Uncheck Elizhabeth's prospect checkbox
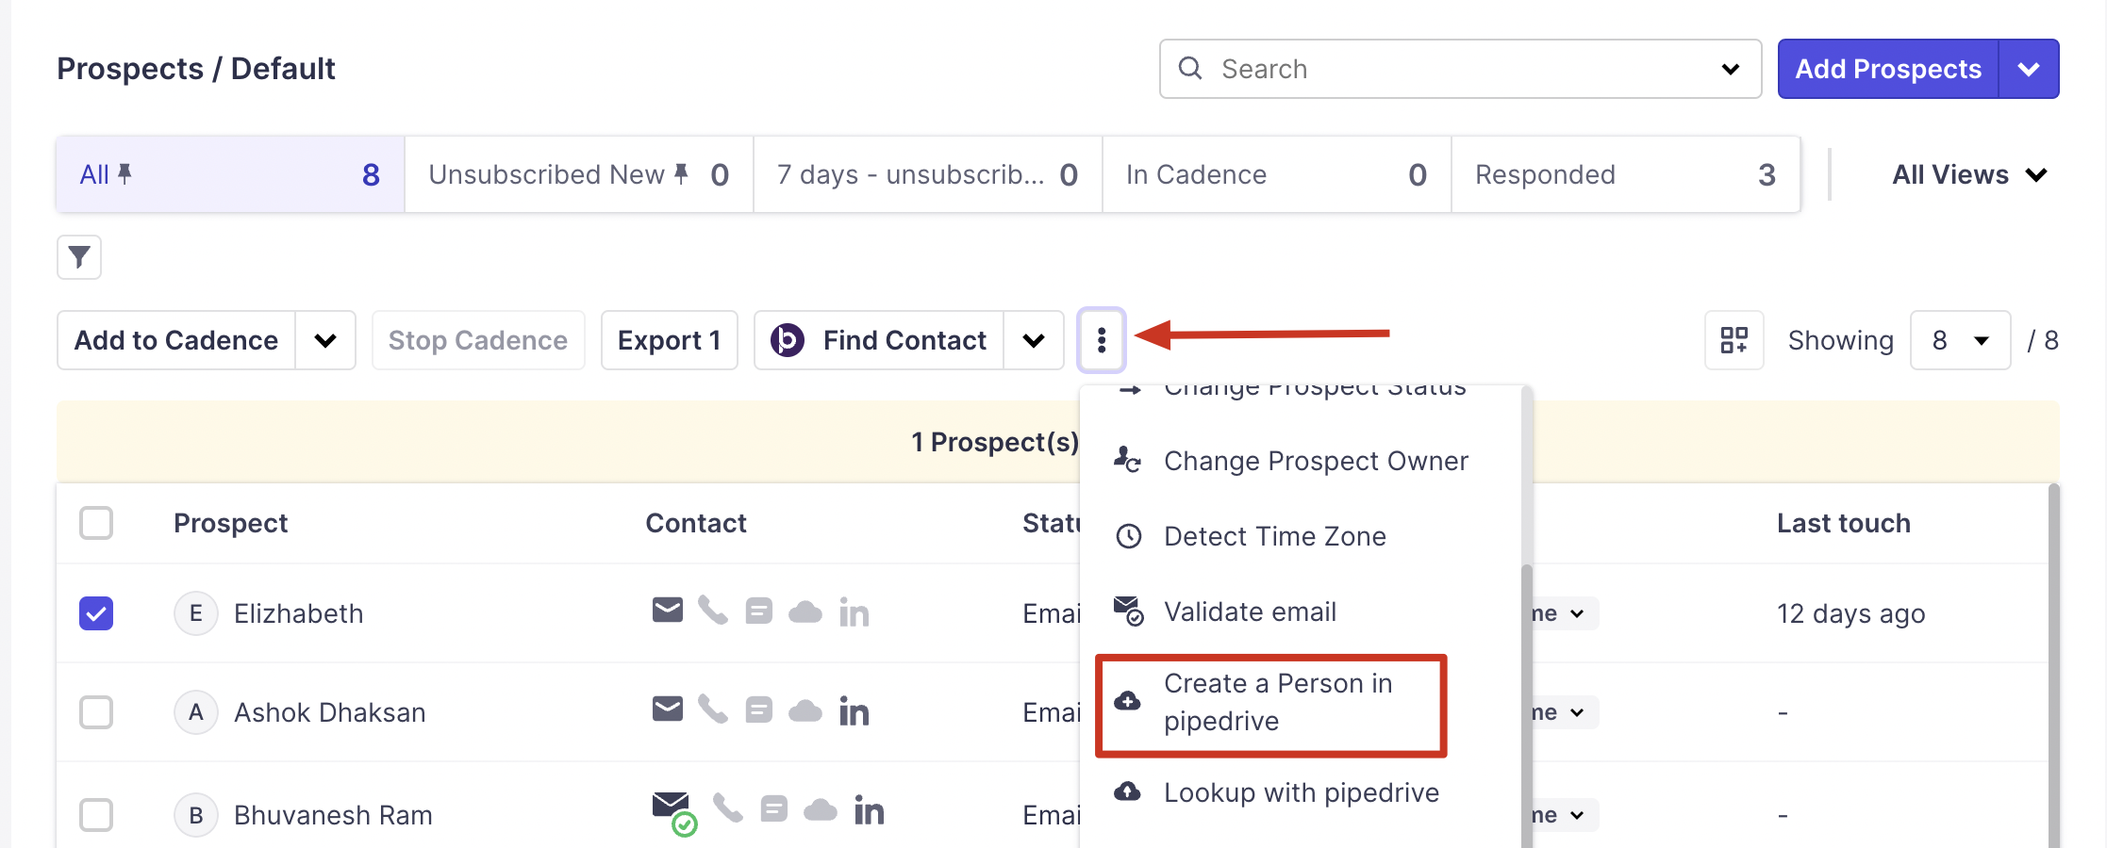 tap(96, 613)
